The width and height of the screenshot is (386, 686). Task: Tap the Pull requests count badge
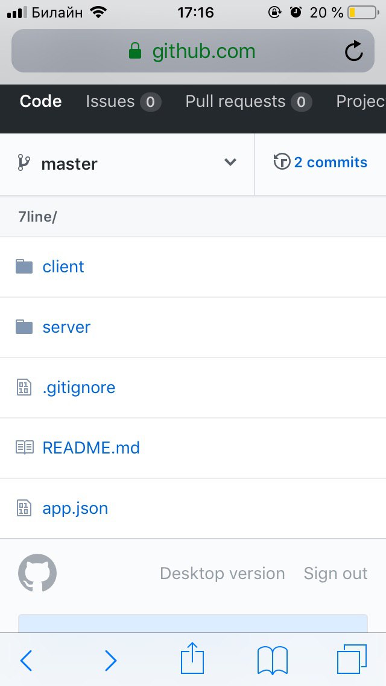coord(301,102)
